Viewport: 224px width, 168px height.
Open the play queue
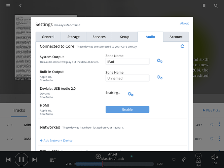point(52,160)
